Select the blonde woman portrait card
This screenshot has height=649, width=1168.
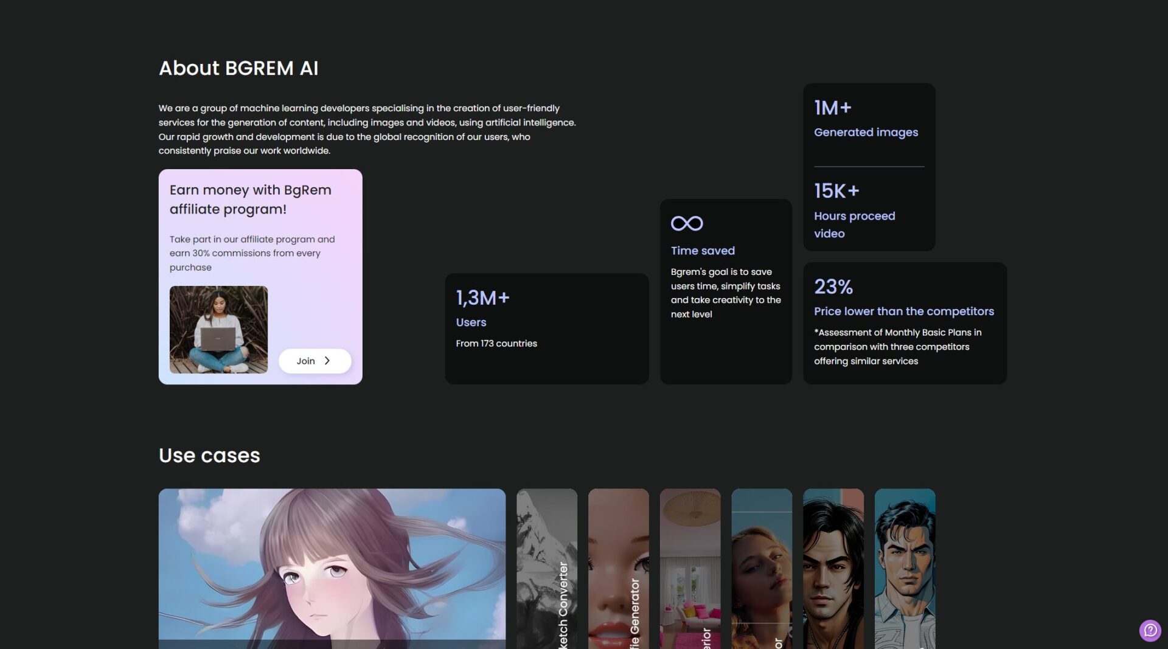(762, 568)
